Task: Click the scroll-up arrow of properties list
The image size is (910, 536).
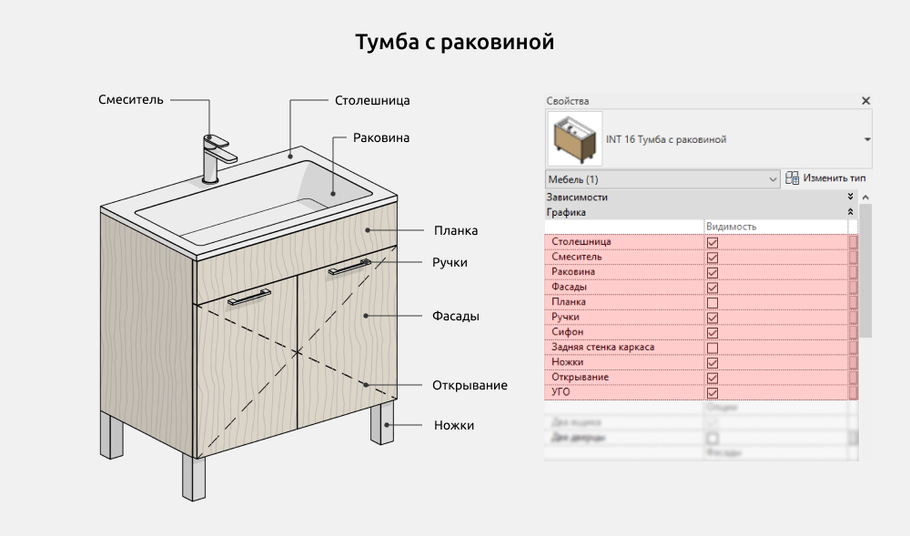Action: click(865, 197)
